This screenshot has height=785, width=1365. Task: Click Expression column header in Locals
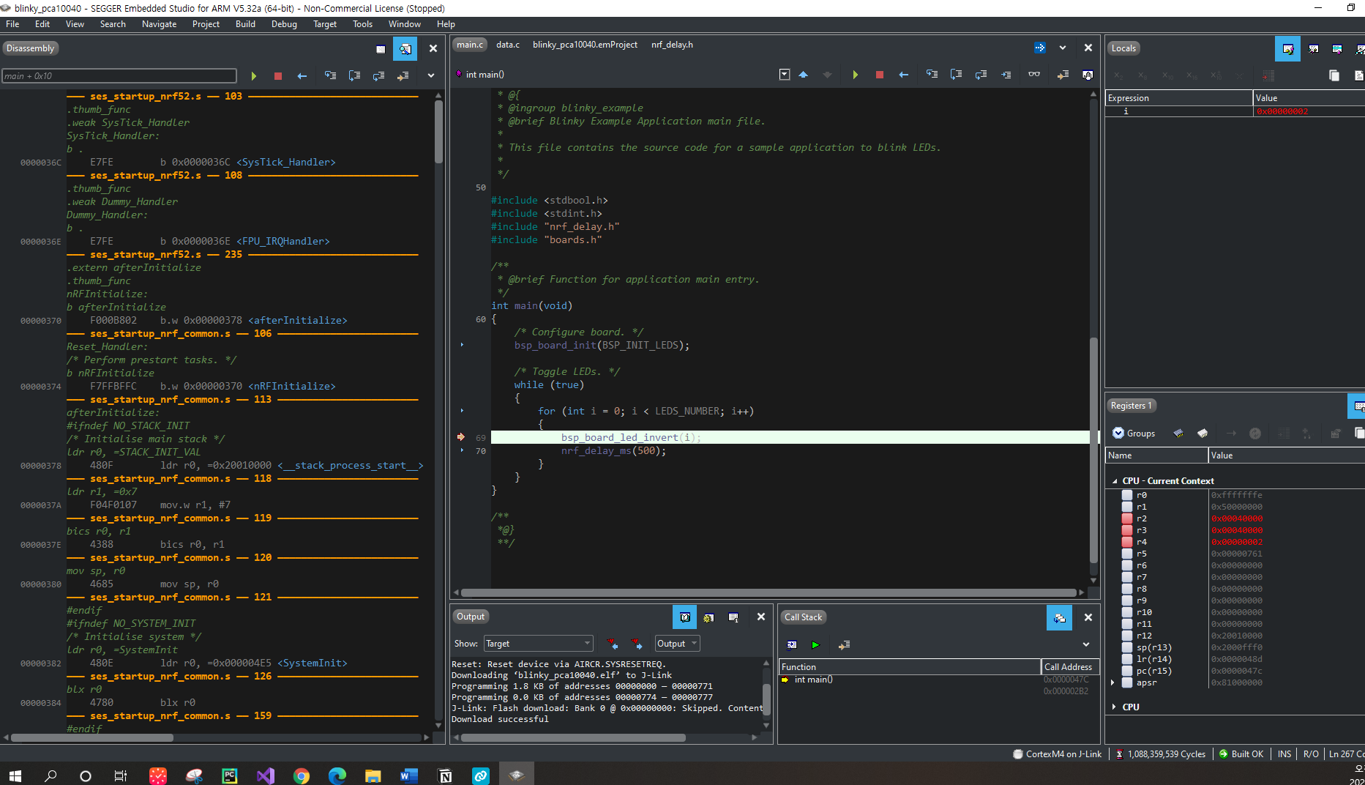[x=1178, y=98]
